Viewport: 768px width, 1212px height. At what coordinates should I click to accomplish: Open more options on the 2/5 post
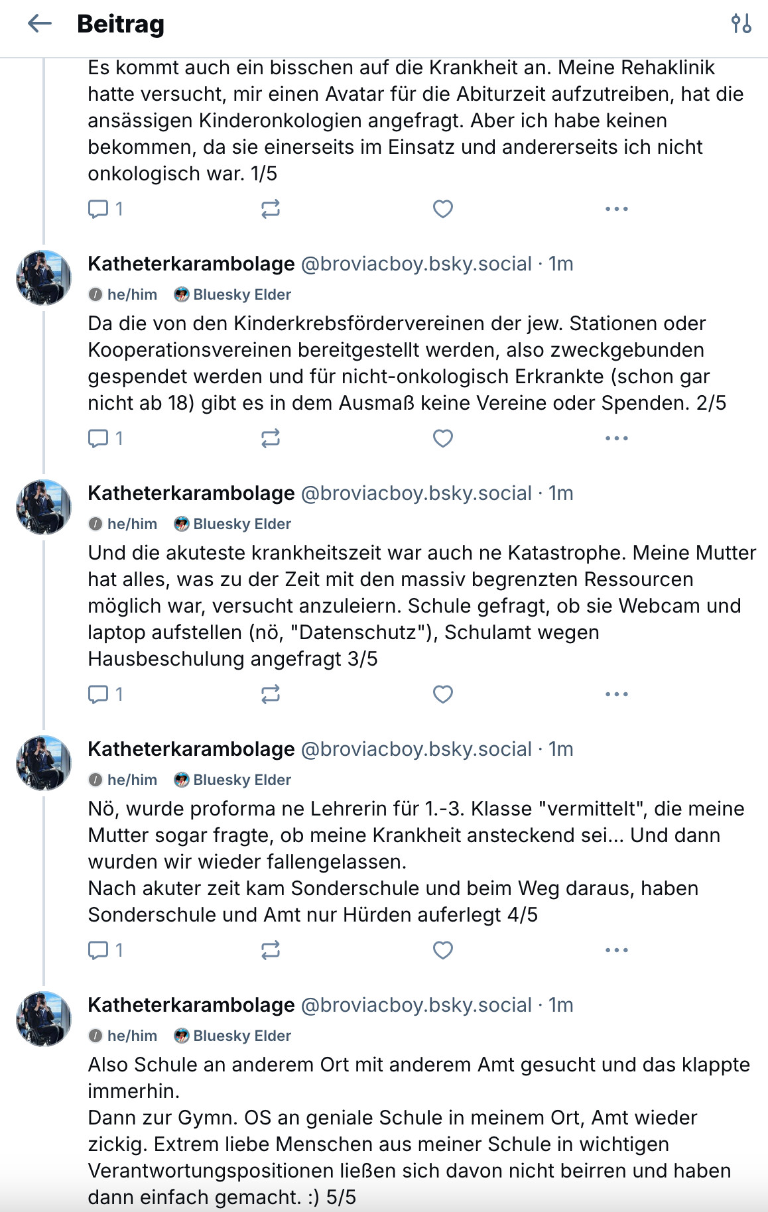point(616,438)
